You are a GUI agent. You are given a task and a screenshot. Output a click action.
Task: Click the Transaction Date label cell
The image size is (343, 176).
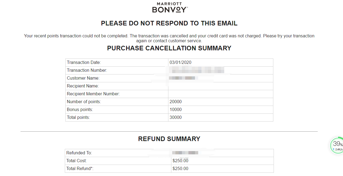coord(117,63)
